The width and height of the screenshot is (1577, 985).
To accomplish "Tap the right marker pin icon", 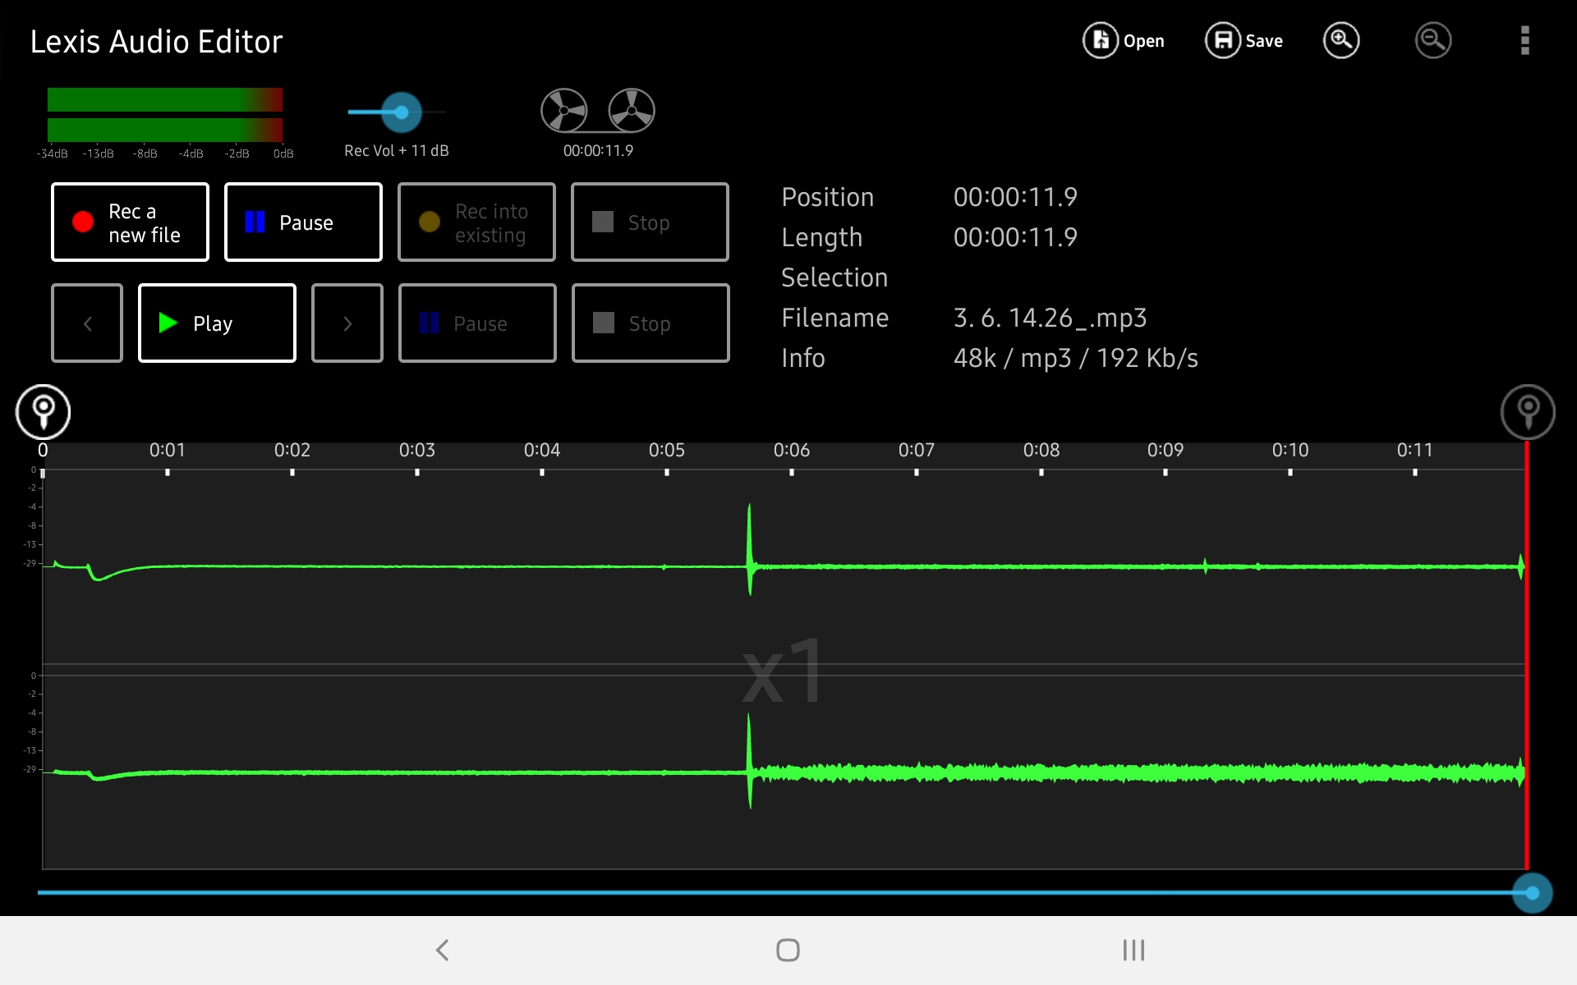I will 1528,412.
